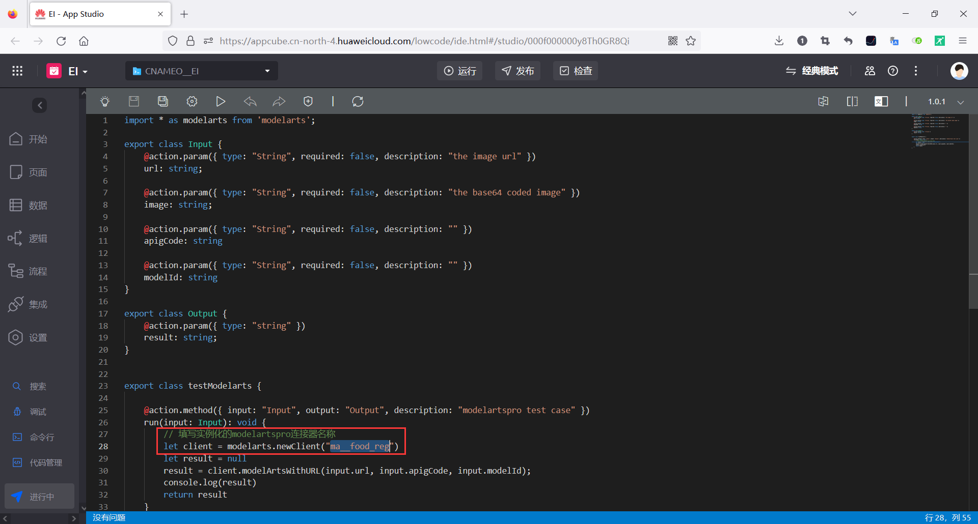This screenshot has height=524, width=978.
Task: Click the shield plus icon
Action: click(x=308, y=101)
